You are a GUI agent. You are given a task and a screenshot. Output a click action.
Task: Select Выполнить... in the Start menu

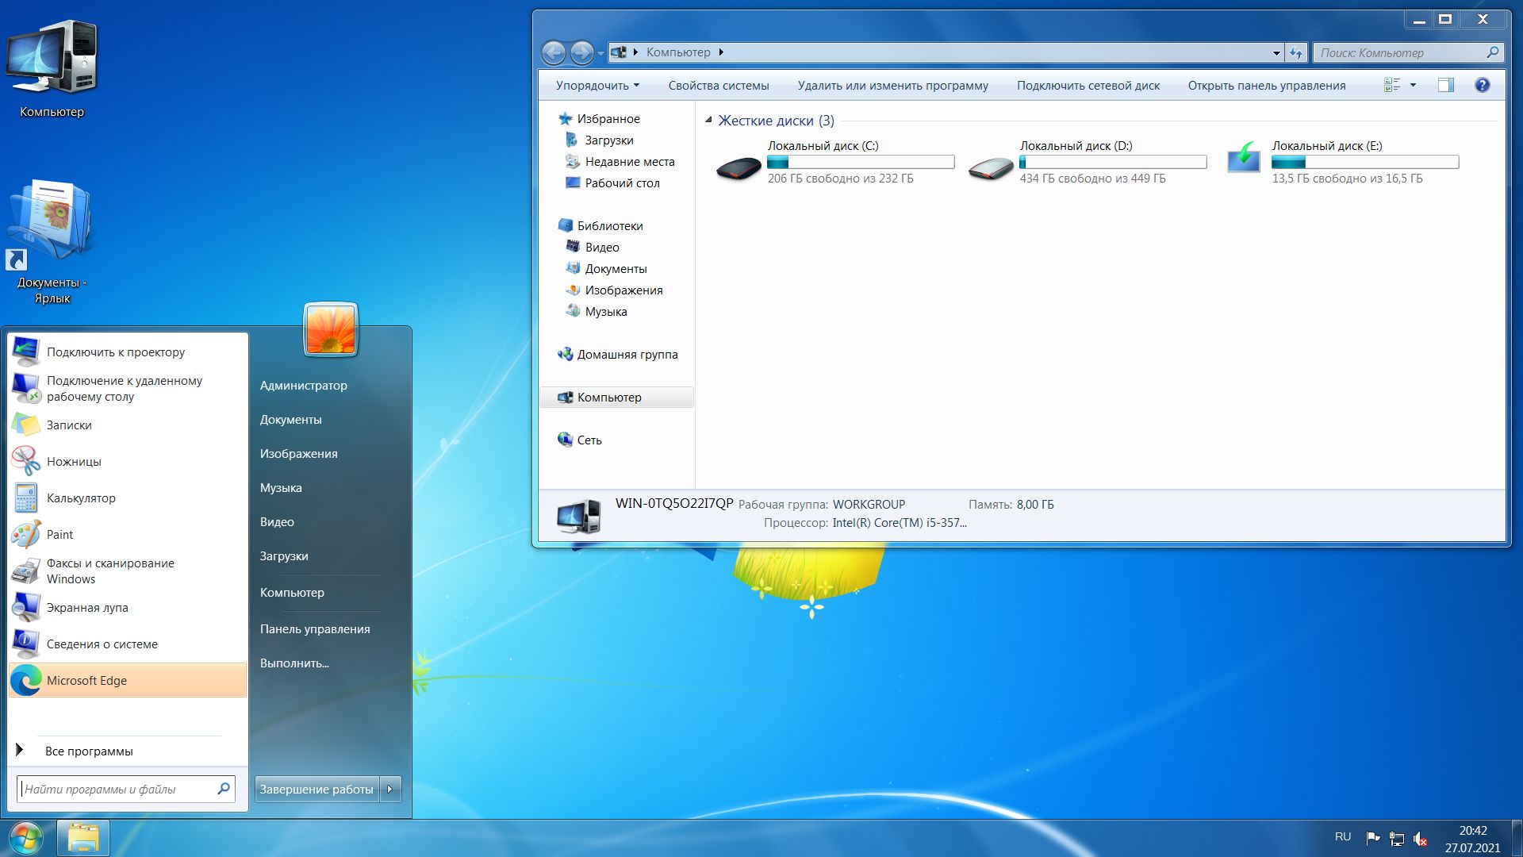[x=294, y=663]
